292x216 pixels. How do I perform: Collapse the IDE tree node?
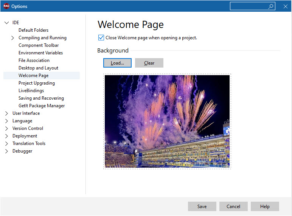6,23
